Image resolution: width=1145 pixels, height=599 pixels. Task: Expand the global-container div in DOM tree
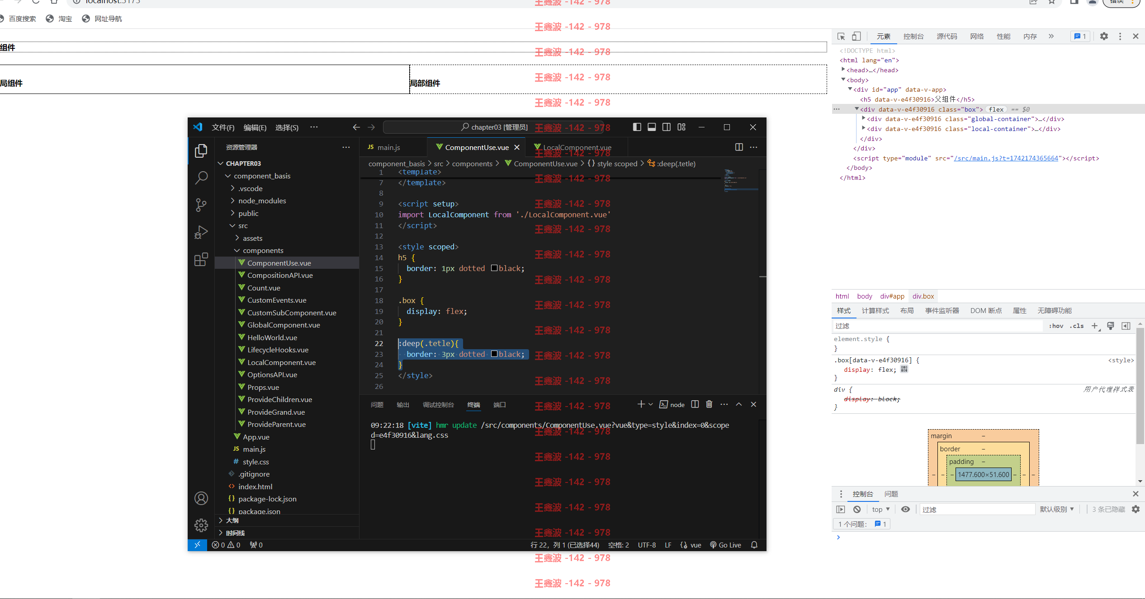pyautogui.click(x=864, y=118)
